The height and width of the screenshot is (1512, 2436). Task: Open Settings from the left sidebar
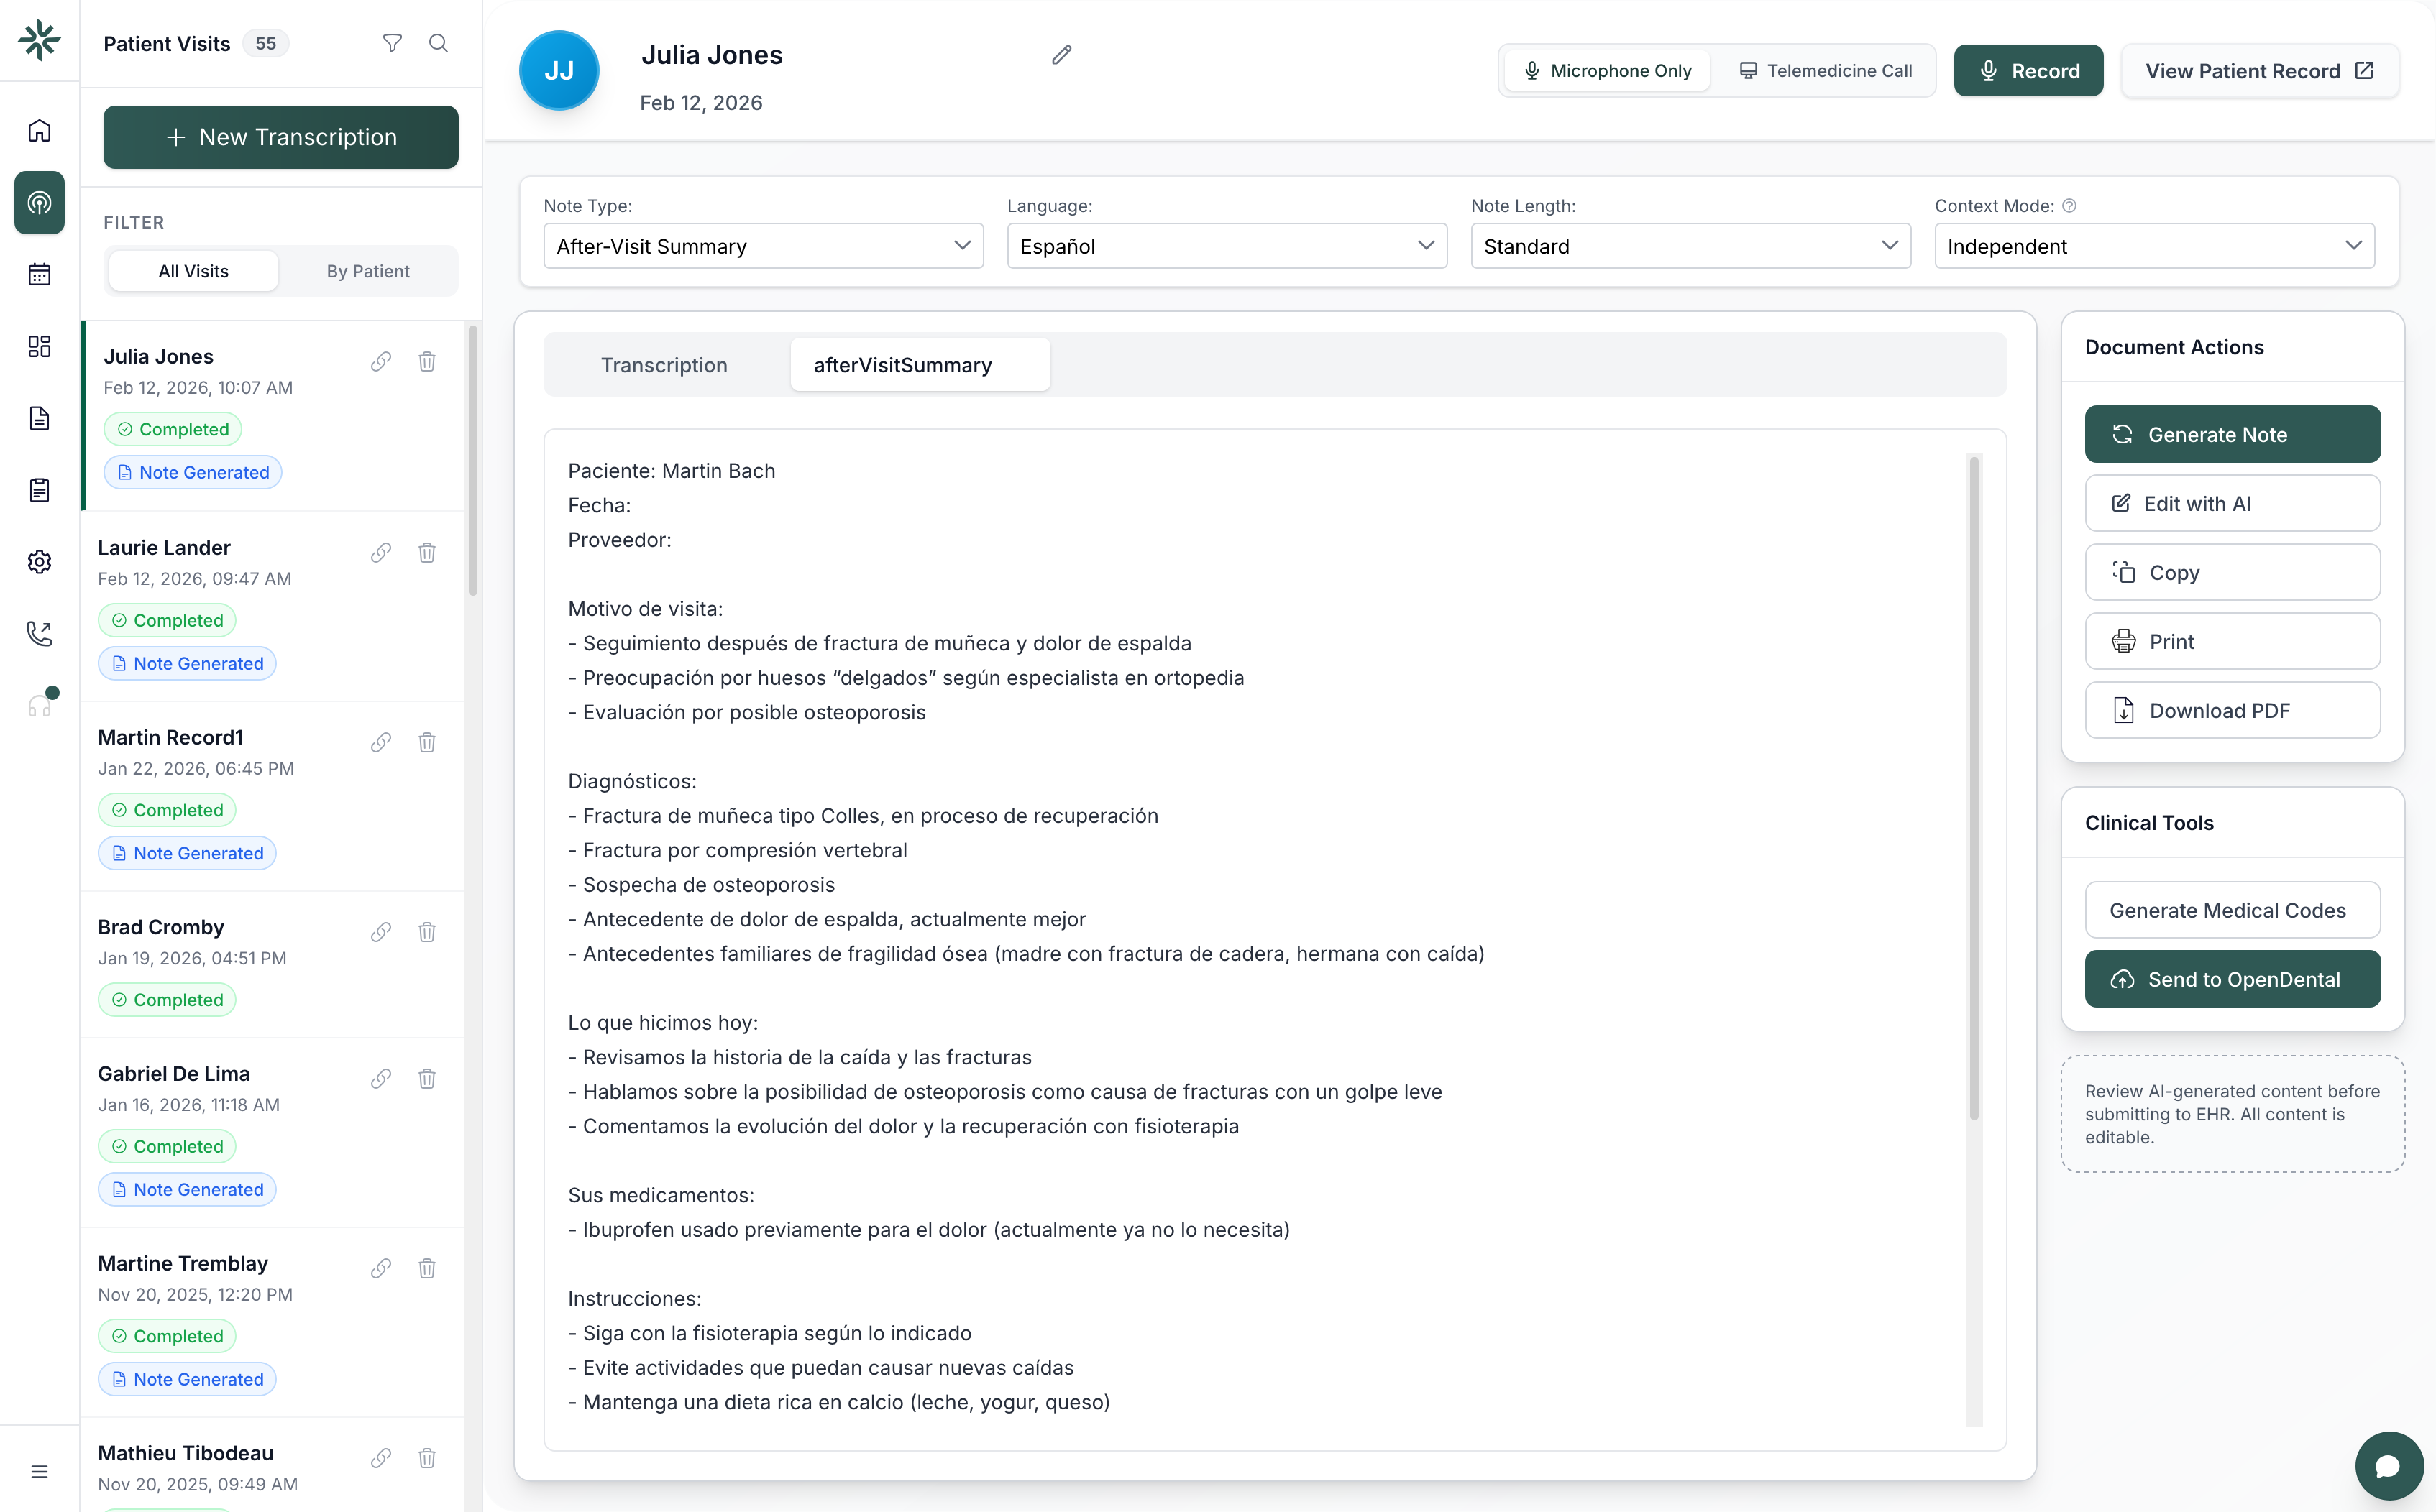[39, 561]
